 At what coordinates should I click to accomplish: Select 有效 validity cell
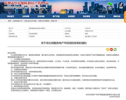pyautogui.click(x=86, y=34)
